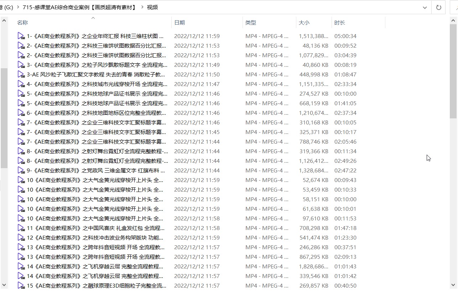The height and width of the screenshot is (294, 458).
Task: Click icon of 5- file sized 274,527 KB
Action: (21, 93)
